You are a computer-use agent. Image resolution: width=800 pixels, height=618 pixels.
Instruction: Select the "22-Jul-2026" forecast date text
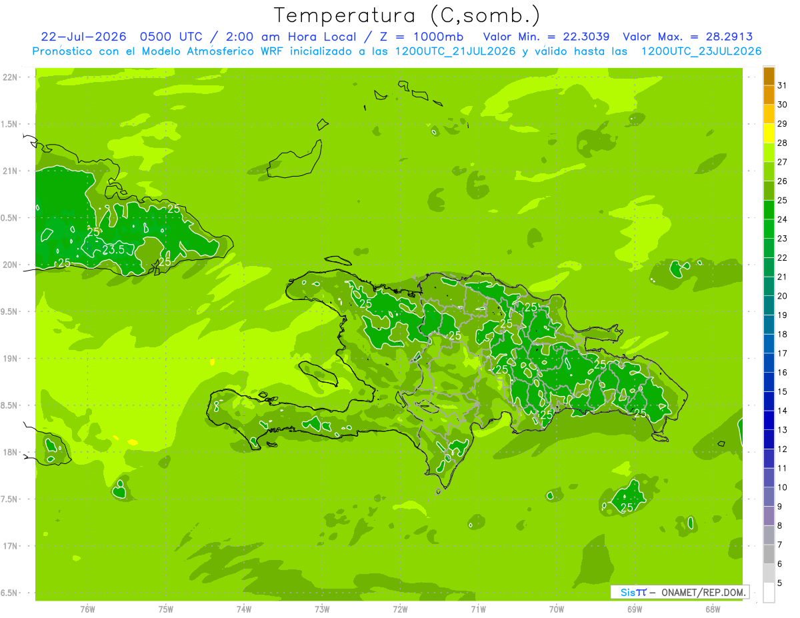pyautogui.click(x=84, y=37)
